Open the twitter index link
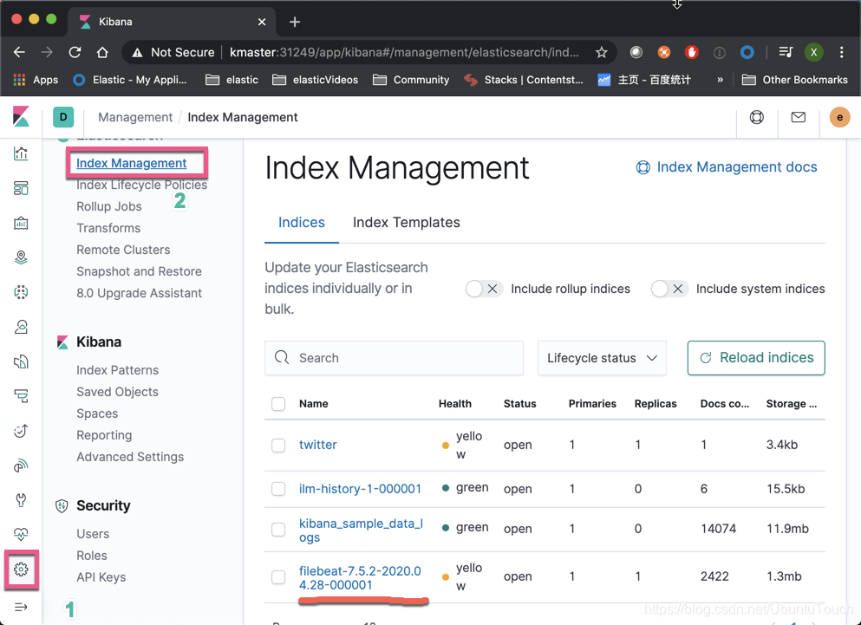 [318, 445]
